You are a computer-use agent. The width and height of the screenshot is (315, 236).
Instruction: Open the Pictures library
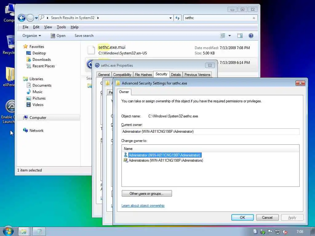(39, 98)
